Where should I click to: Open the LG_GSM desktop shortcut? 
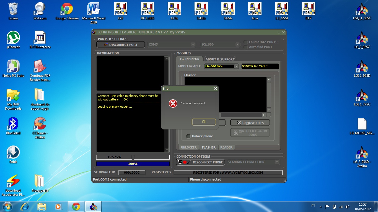[282, 11]
